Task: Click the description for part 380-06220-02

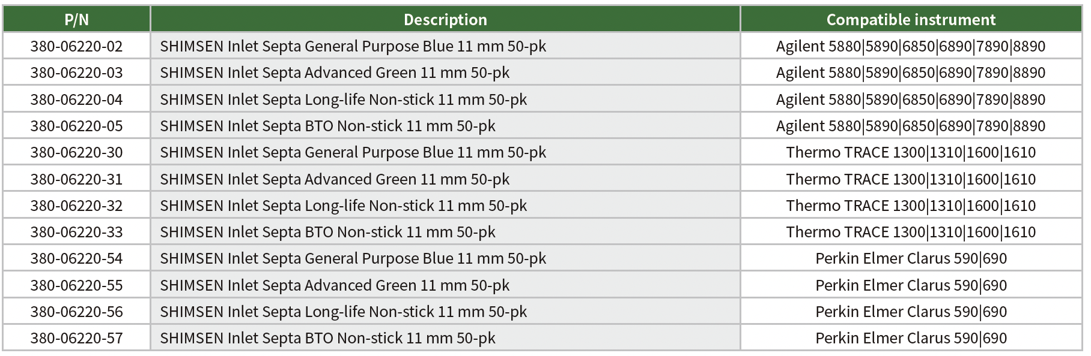Action: (x=353, y=46)
